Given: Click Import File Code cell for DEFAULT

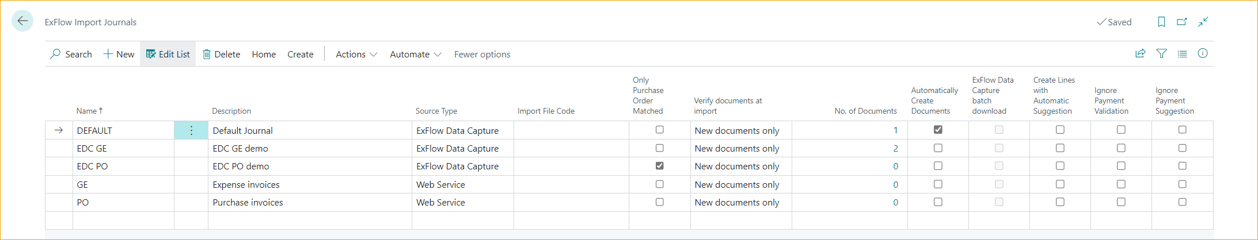Looking at the screenshot, I should [571, 130].
